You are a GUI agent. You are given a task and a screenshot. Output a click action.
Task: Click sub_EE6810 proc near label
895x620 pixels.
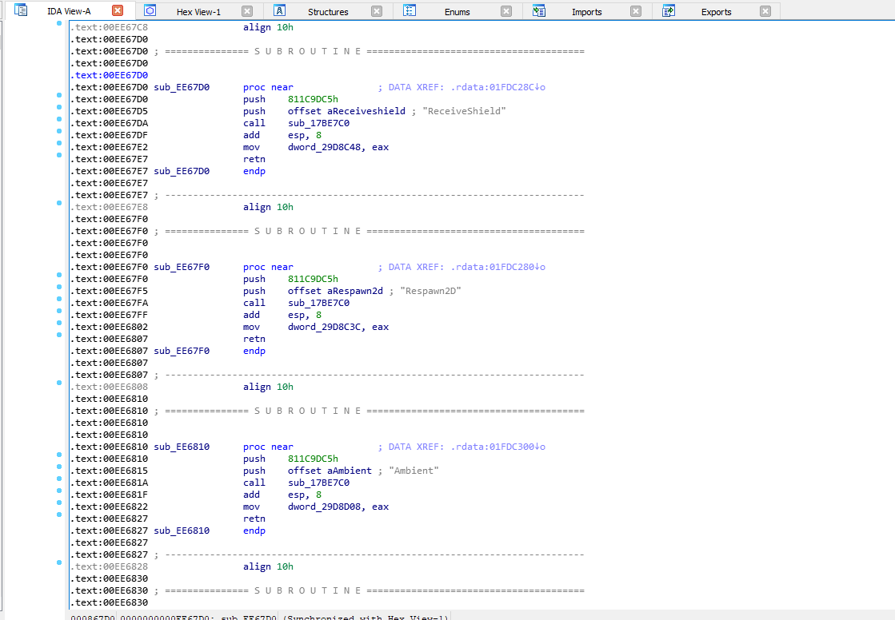pos(182,447)
